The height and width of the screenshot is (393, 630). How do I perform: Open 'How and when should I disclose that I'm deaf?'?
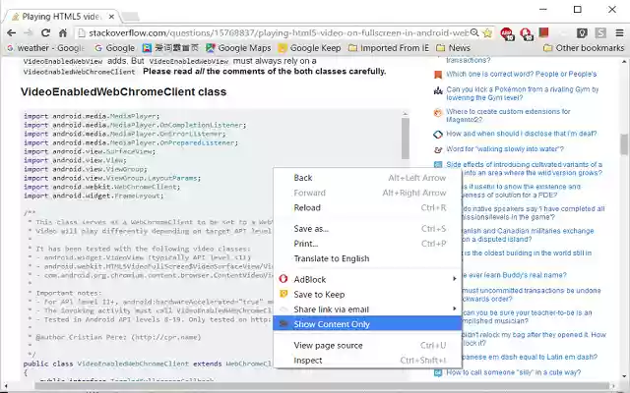click(521, 134)
